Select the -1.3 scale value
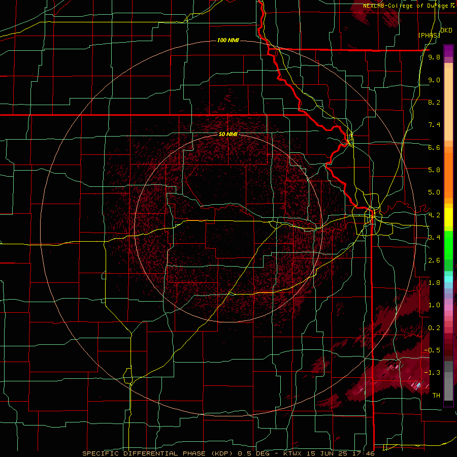 pyautogui.click(x=432, y=373)
